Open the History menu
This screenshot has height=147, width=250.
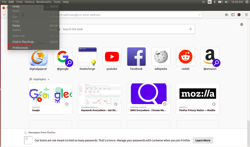(x=30, y=2)
